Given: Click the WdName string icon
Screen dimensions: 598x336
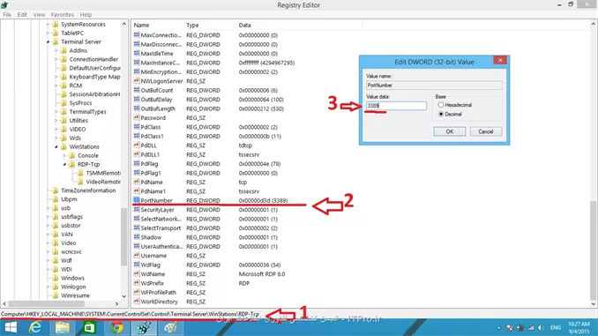Looking at the screenshot, I should pos(137,273).
